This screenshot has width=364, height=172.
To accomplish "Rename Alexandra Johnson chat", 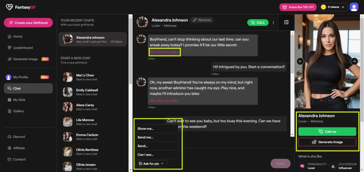I will pyautogui.click(x=202, y=20).
